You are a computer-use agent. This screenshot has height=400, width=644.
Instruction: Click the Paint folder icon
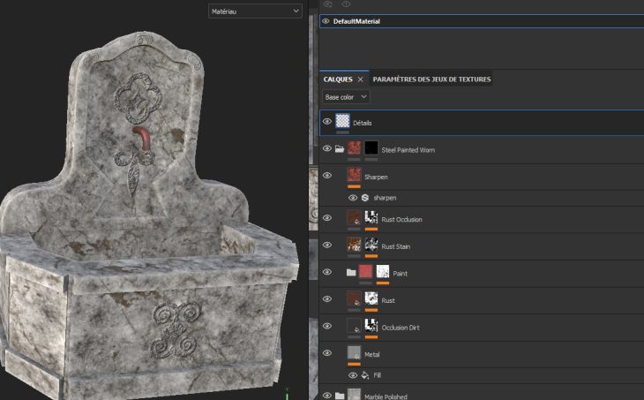(351, 273)
